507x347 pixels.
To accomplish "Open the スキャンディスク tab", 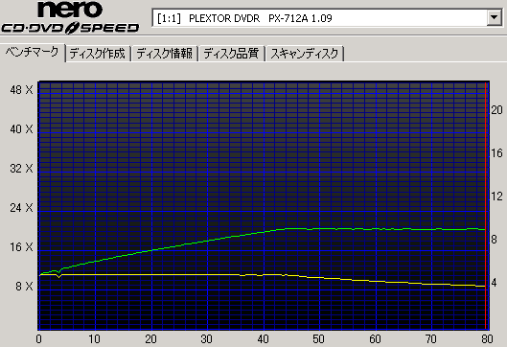I will [x=305, y=54].
